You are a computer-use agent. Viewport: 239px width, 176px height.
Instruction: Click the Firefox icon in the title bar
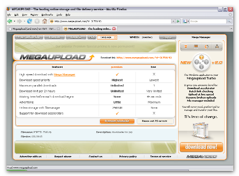(x=8, y=9)
